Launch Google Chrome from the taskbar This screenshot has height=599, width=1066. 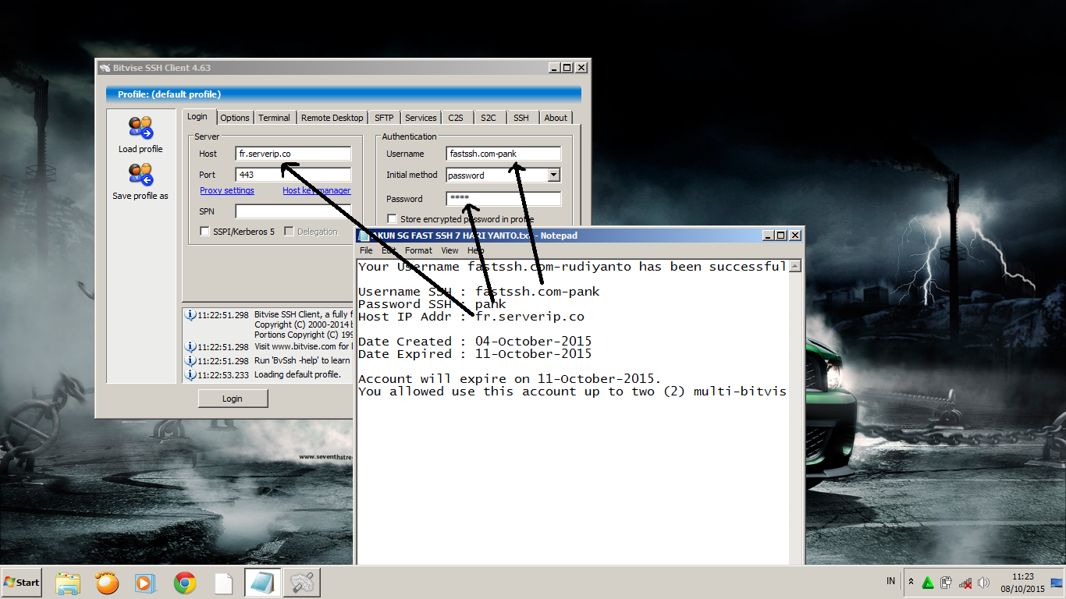coord(185,583)
